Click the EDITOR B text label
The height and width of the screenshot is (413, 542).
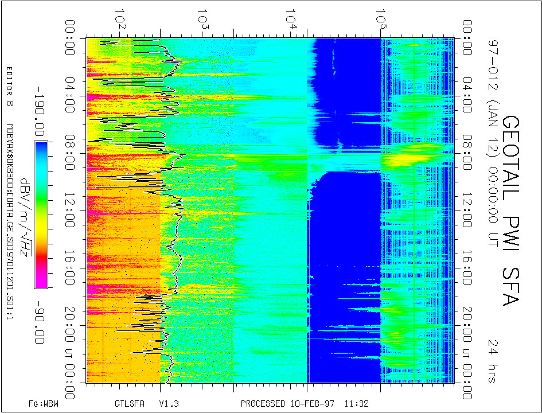tap(9, 87)
